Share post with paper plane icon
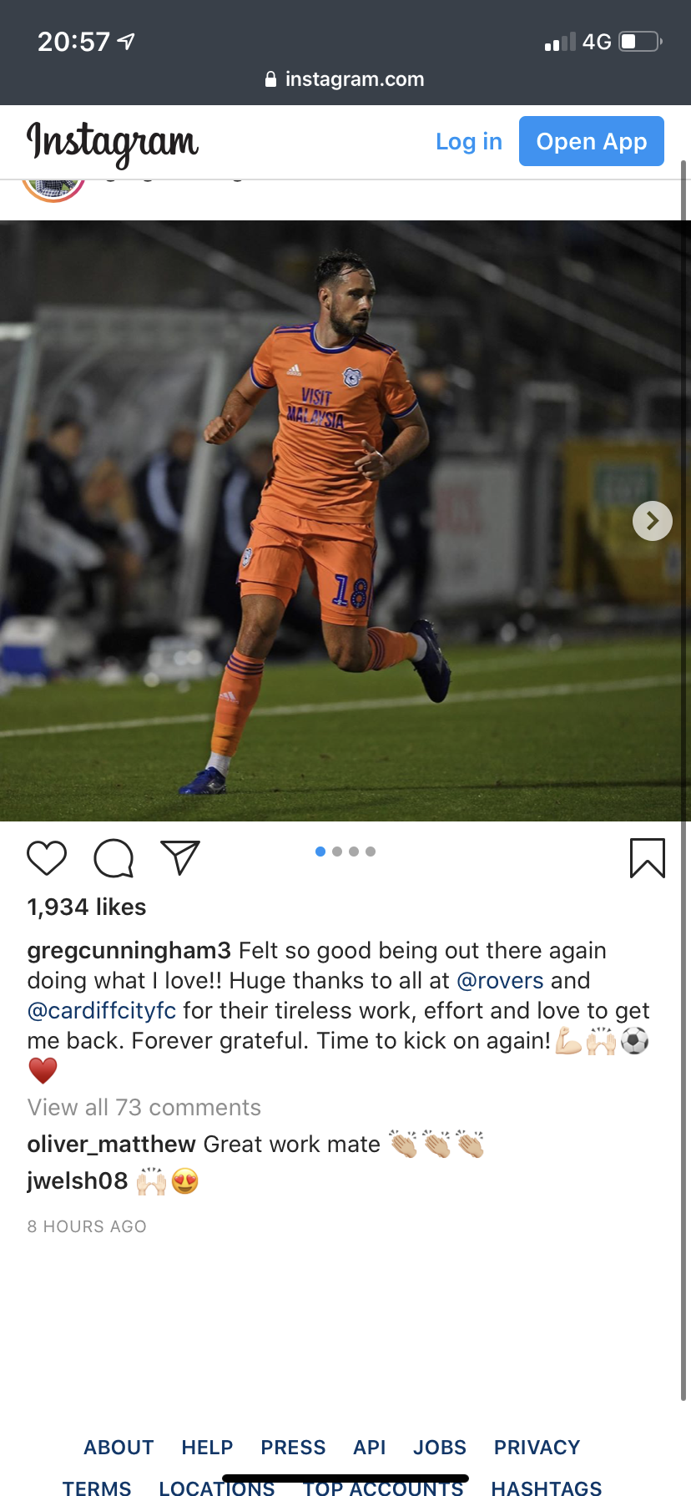This screenshot has width=691, height=1496. coord(180,857)
